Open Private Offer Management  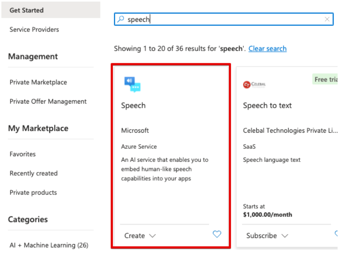(x=48, y=101)
